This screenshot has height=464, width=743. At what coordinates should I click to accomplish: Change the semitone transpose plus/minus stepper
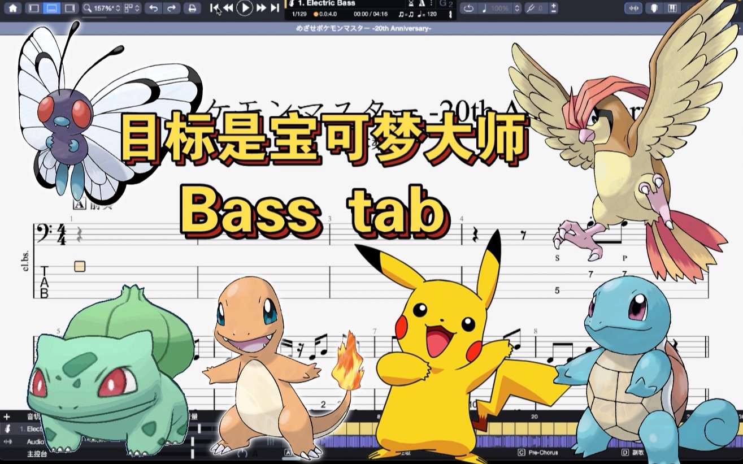554,8
